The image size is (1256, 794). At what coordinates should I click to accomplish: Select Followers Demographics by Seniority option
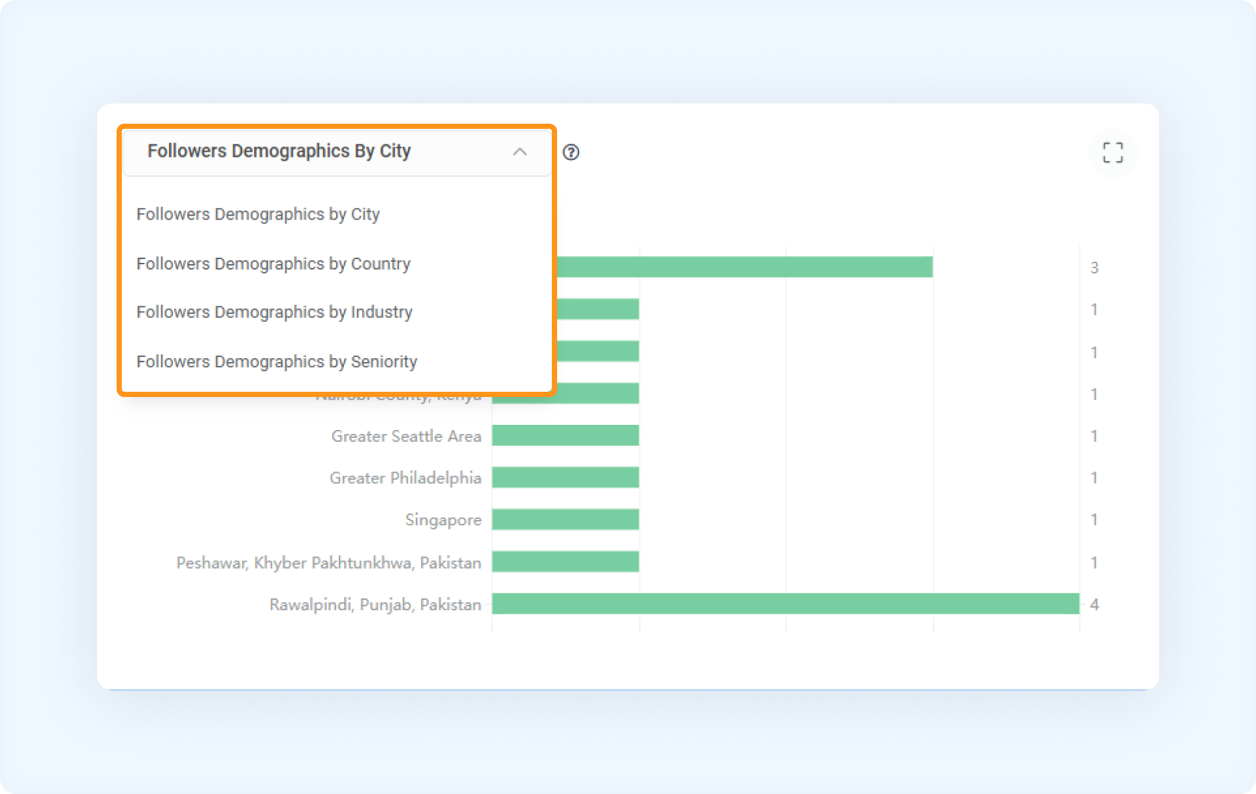(x=277, y=361)
